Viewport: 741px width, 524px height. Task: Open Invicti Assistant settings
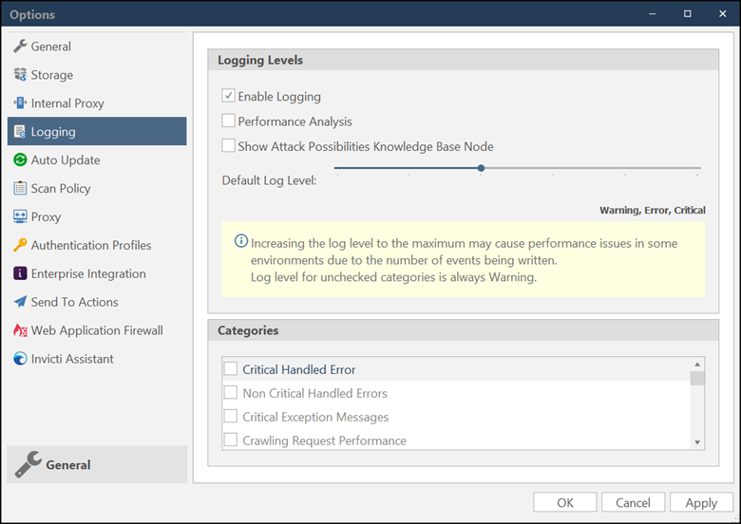tap(97, 359)
